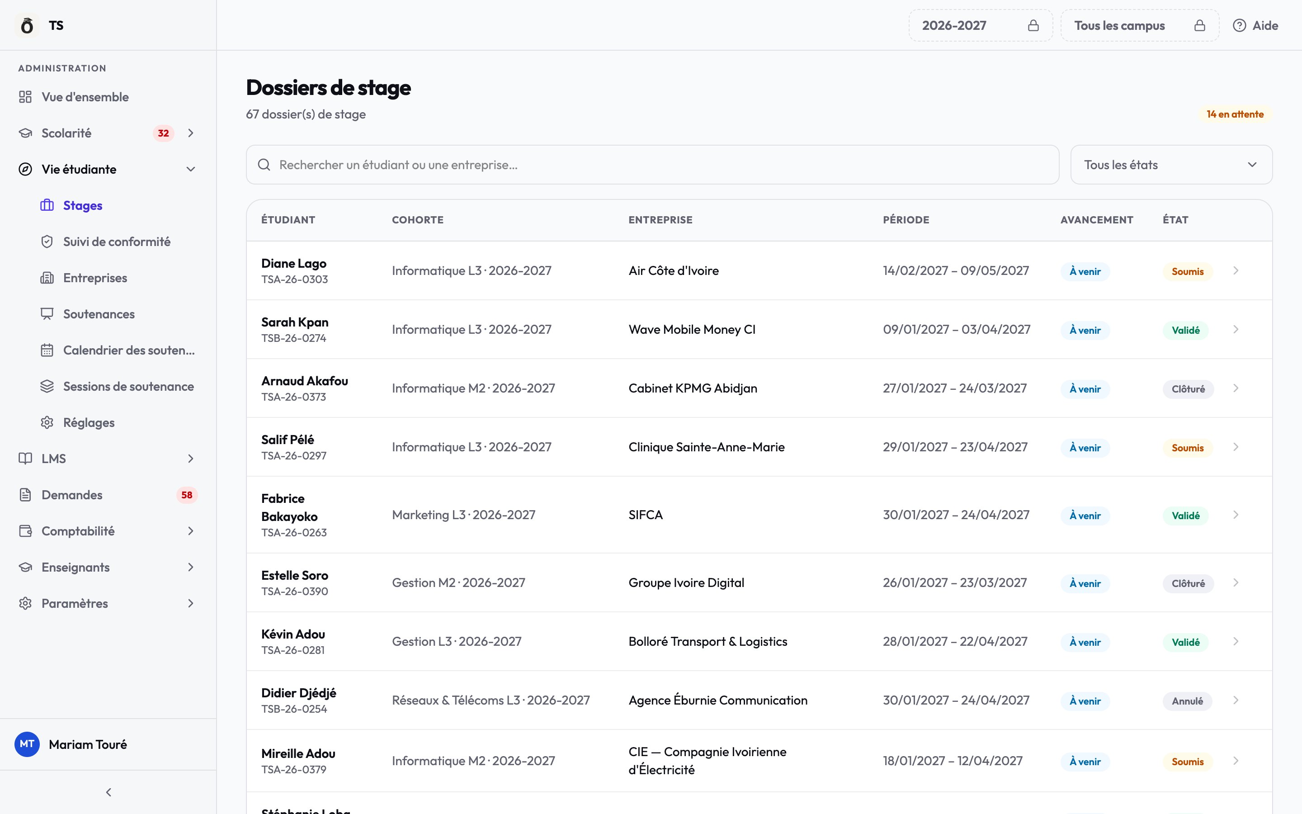The height and width of the screenshot is (814, 1302).
Task: Click the Suivi de conformité shield icon
Action: (47, 242)
